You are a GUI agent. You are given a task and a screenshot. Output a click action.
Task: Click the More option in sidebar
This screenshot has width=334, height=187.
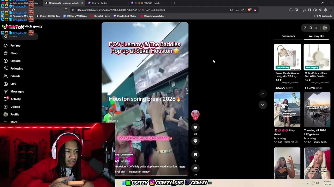[x=14, y=122]
